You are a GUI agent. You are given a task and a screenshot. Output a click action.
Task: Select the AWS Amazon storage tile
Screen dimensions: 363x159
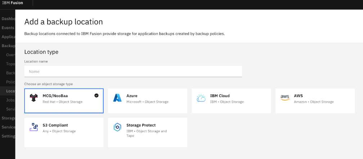point(315,101)
